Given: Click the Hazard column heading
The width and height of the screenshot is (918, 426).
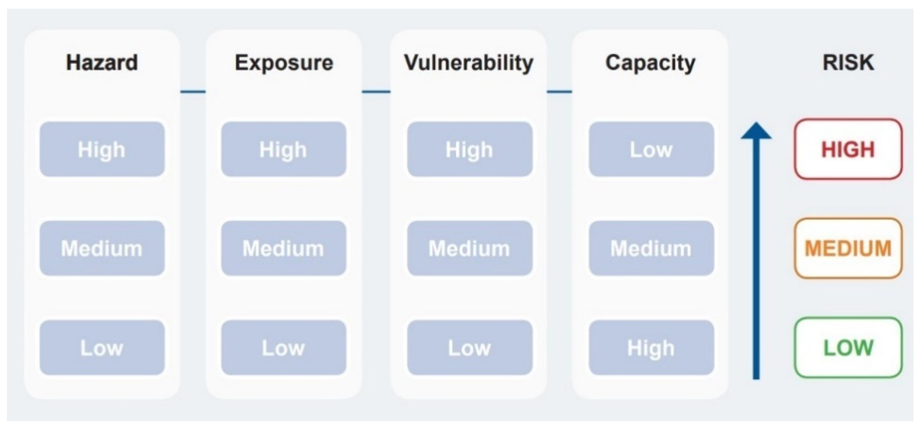Looking at the screenshot, I should click(x=102, y=63).
